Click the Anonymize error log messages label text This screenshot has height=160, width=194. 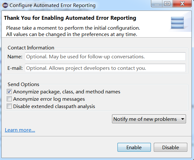coord(49,99)
